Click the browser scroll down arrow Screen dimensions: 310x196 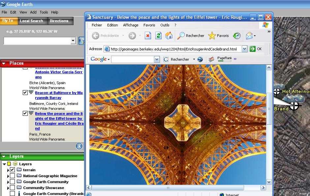[x=269, y=182]
